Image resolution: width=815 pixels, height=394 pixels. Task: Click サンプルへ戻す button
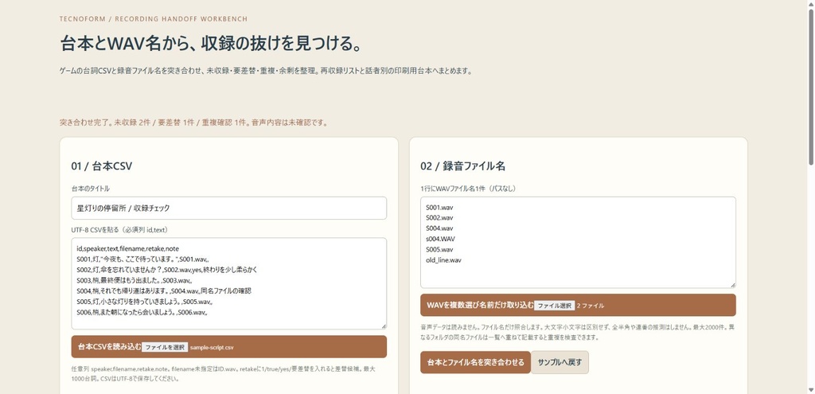coord(560,362)
